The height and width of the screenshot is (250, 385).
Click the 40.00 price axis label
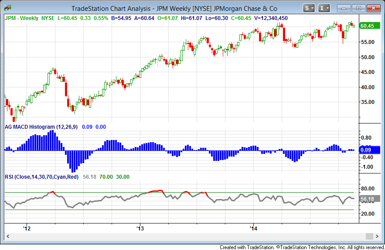point(368,87)
